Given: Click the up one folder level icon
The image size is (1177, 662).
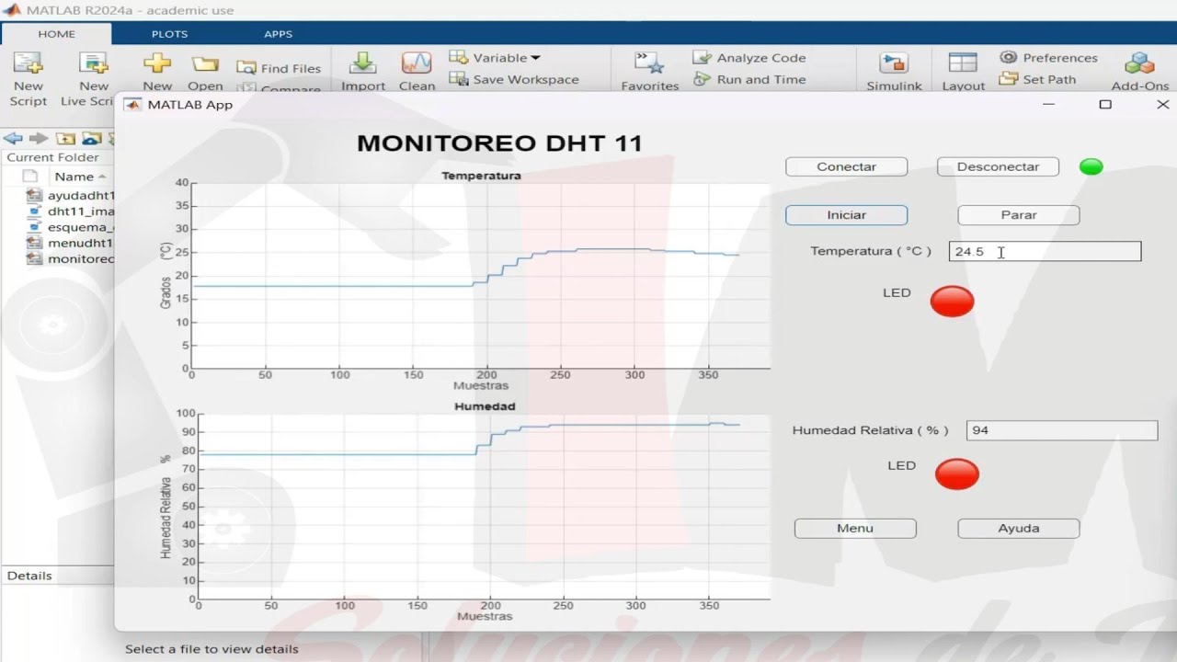Looking at the screenshot, I should click(65, 139).
